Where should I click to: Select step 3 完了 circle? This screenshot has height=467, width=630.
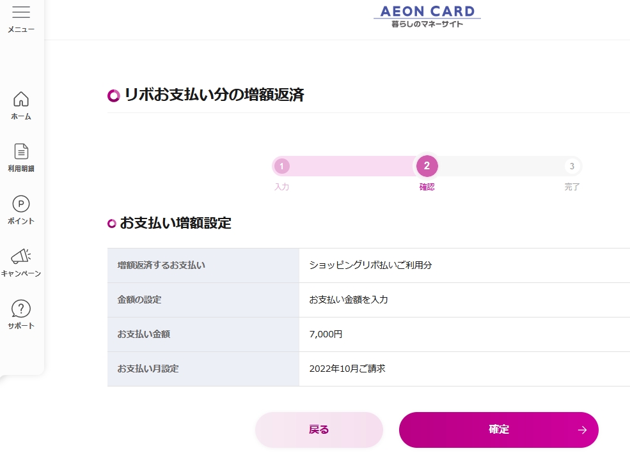pos(572,166)
